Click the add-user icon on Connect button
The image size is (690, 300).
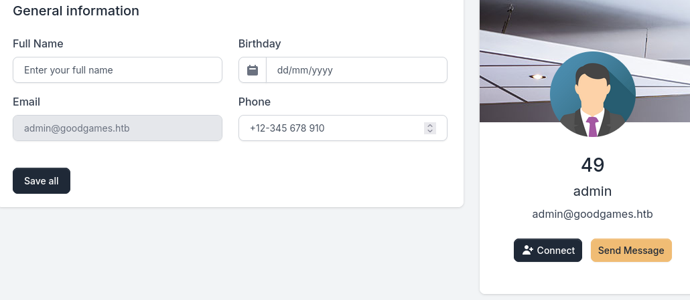point(528,251)
